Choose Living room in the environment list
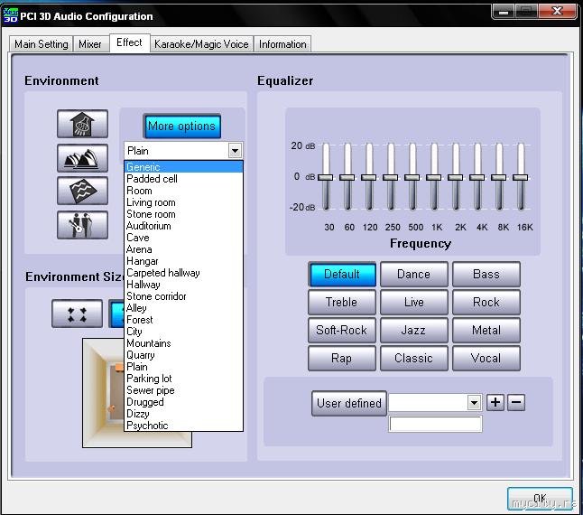The image size is (583, 515). pos(184,202)
